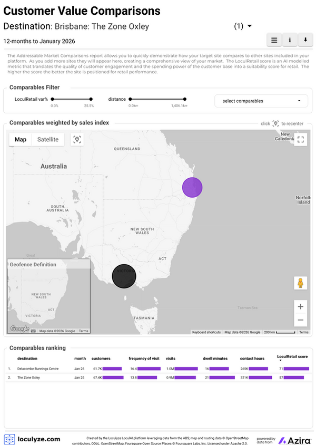Click the map recenter icon
This screenshot has height=445, width=316.
pos(77,139)
